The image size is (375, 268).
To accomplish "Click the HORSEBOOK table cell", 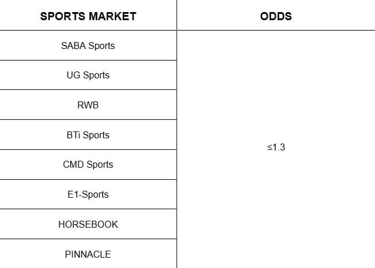I will pos(88,224).
